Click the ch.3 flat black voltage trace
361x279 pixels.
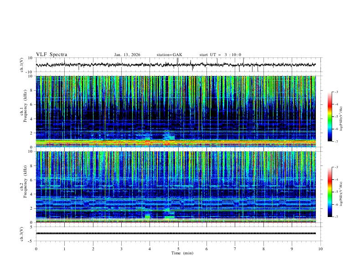pyautogui.click(x=175, y=233)
